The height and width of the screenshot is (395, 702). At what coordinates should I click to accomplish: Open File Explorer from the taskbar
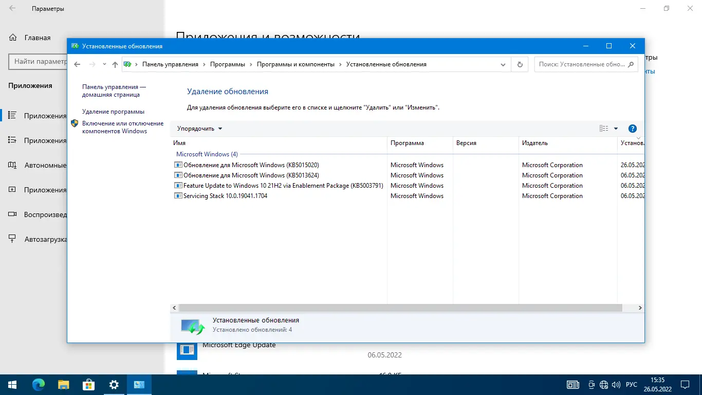pos(63,385)
